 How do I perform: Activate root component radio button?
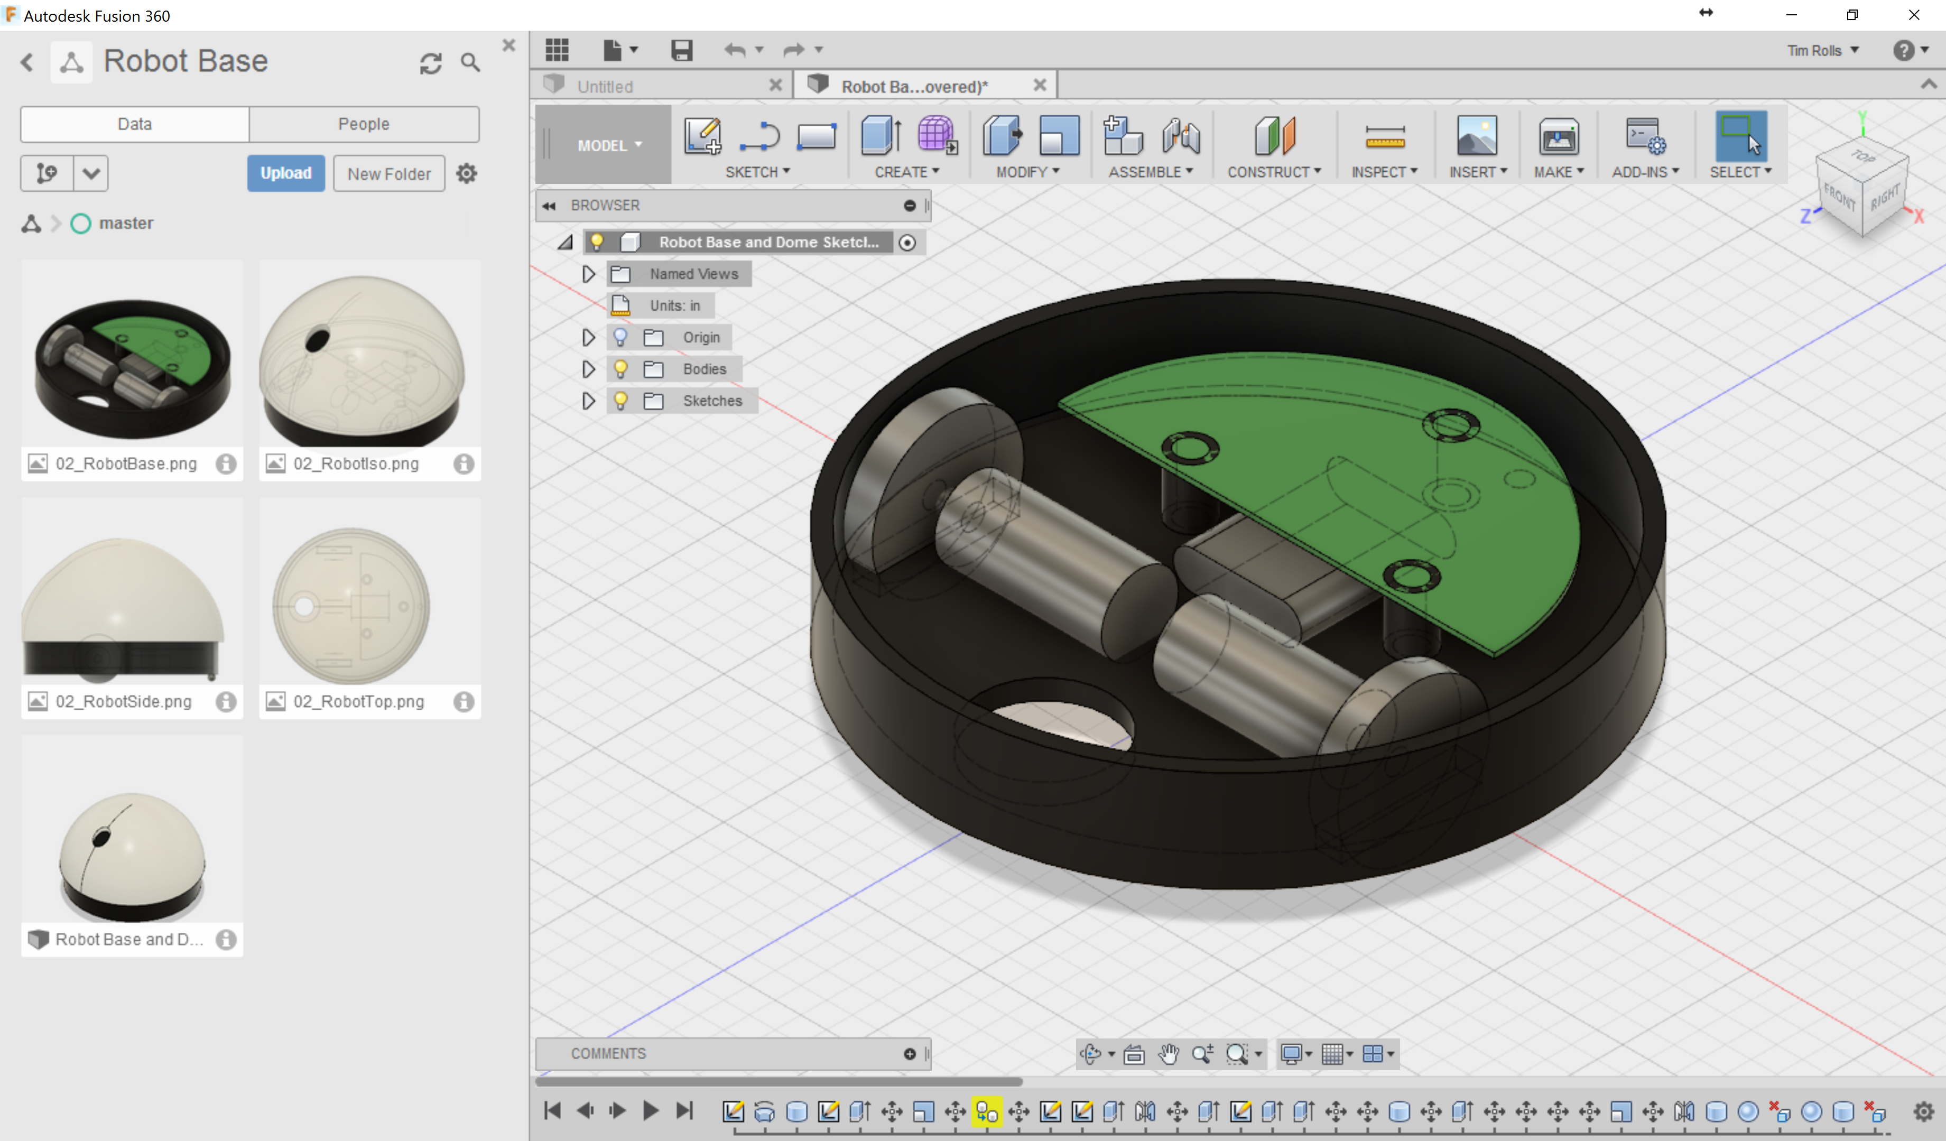point(907,243)
